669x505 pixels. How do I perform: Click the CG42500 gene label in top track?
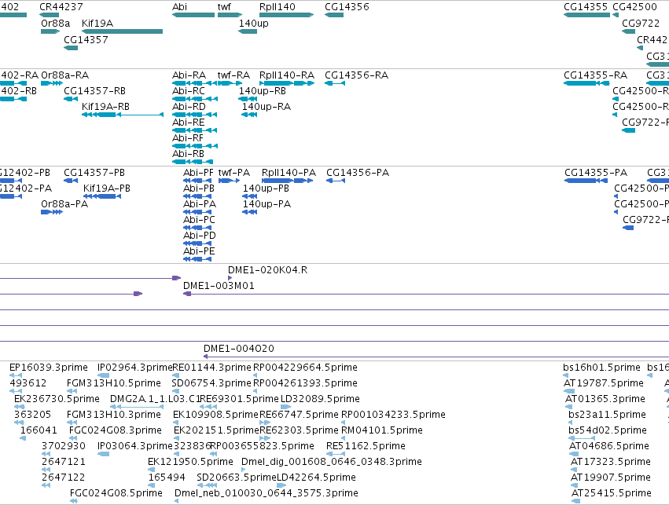click(635, 7)
